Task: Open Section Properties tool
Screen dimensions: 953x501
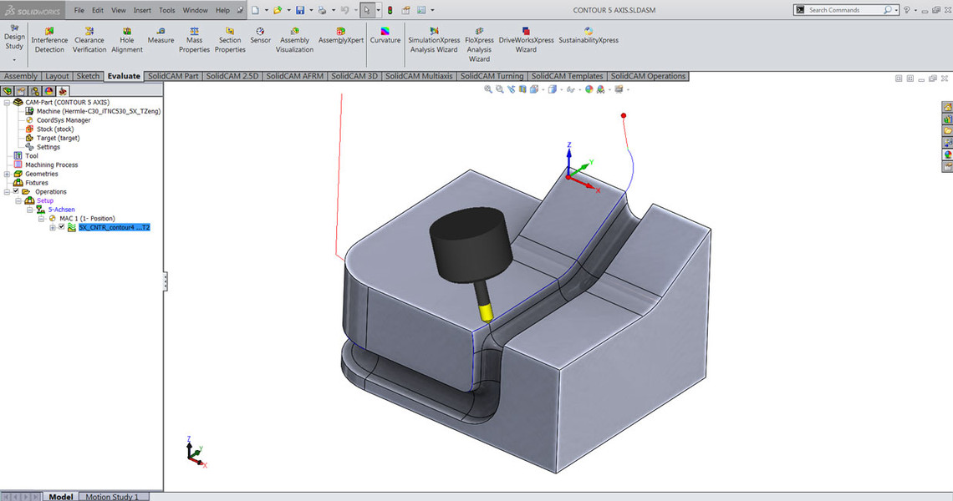Action: (230, 39)
